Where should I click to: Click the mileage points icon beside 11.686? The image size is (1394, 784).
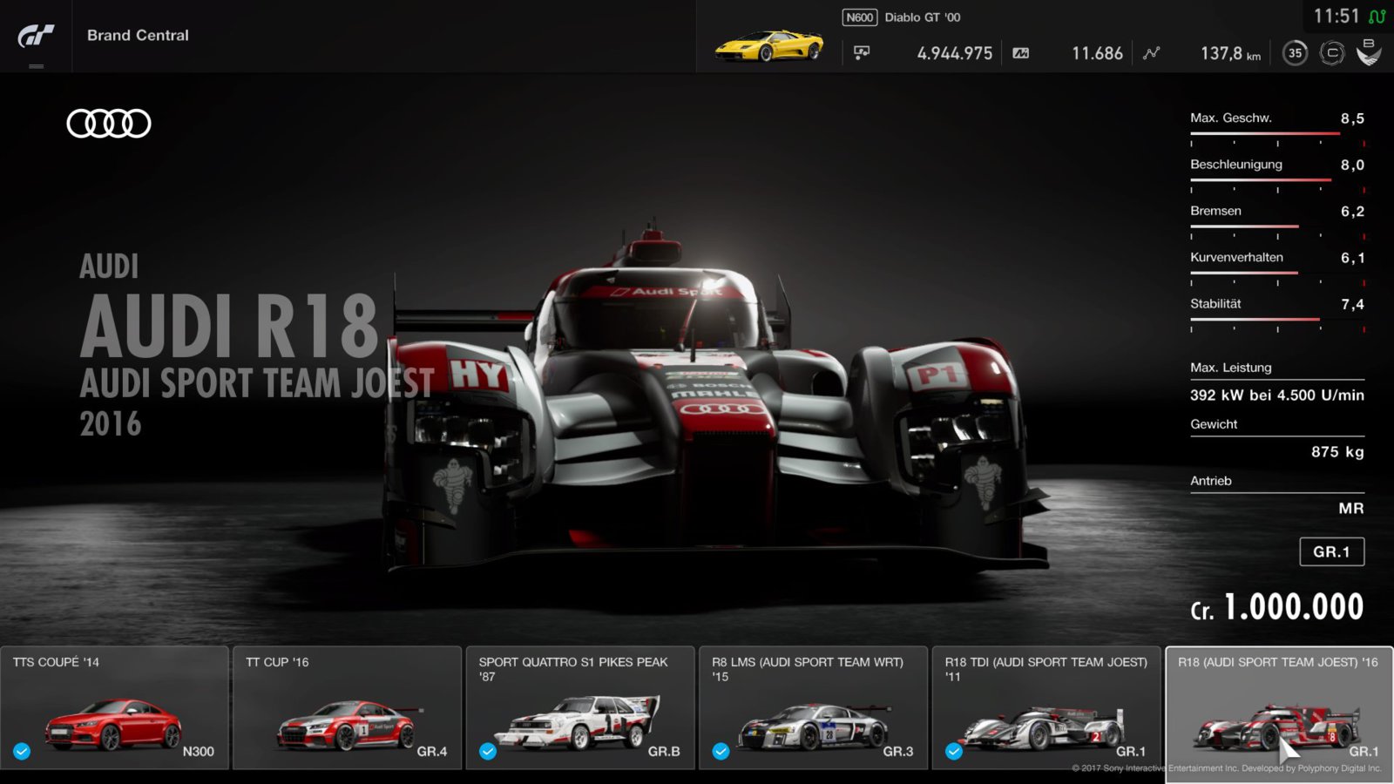[1021, 53]
